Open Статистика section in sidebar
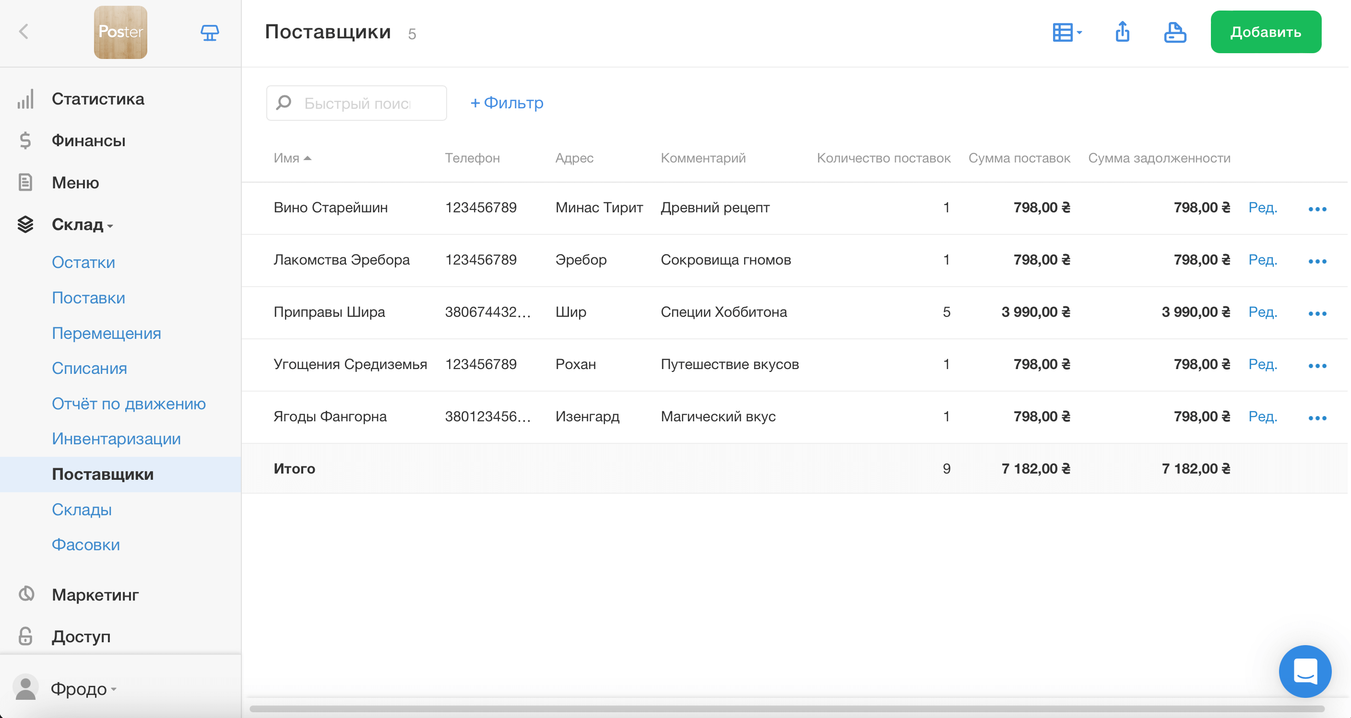1351x718 pixels. (x=97, y=99)
